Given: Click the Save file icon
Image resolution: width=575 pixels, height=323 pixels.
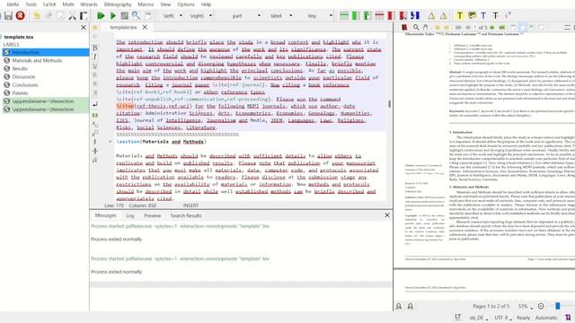Looking at the screenshot, I should (8, 16).
